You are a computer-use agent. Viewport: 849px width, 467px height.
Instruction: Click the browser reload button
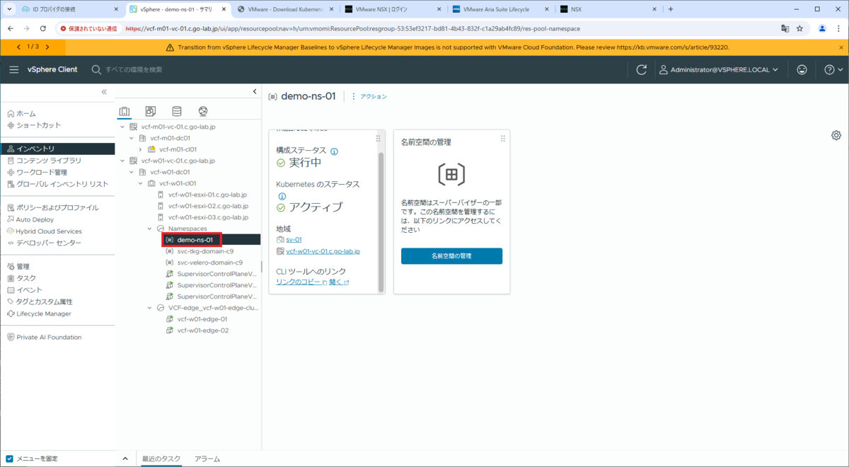43,28
